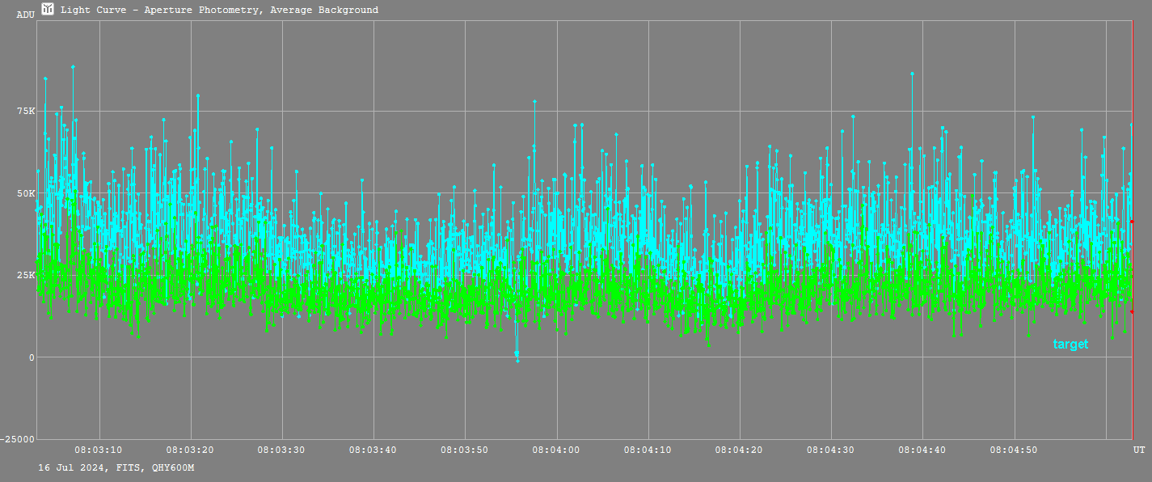This screenshot has width=1152, height=482.
Task: Click the 08:03:50 time label
Action: (464, 449)
